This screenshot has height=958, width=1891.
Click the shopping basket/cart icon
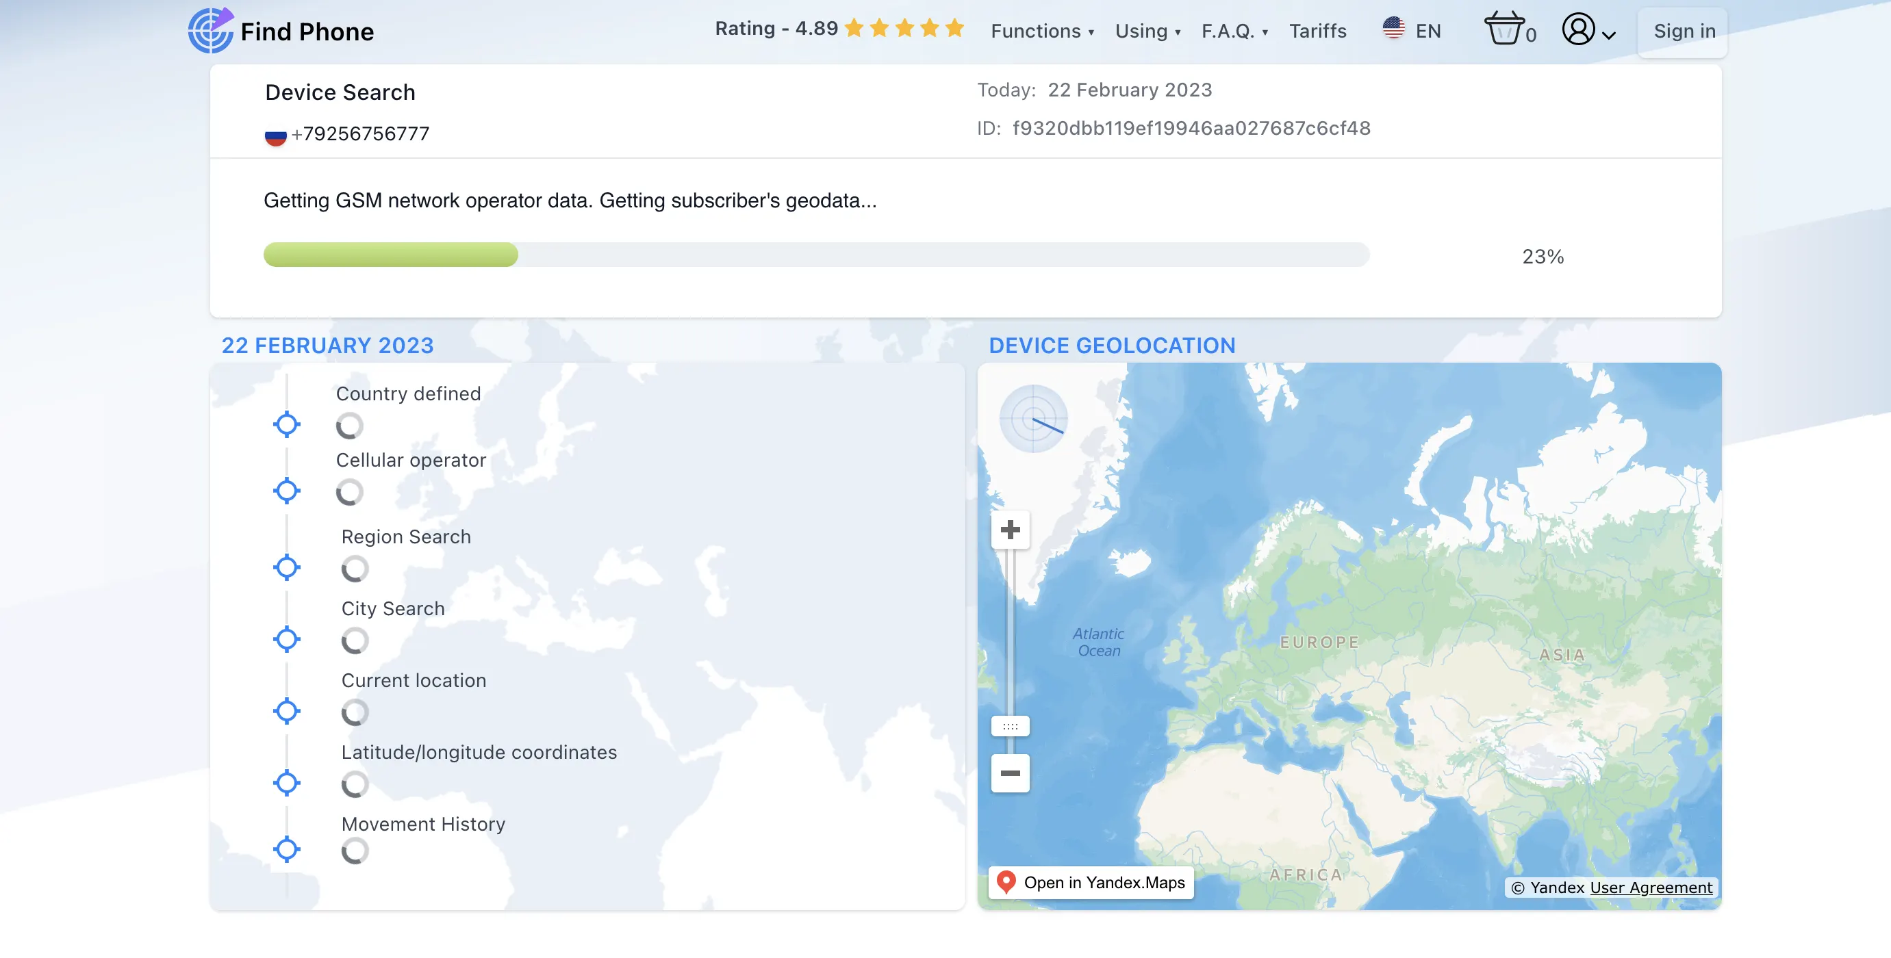pos(1505,31)
